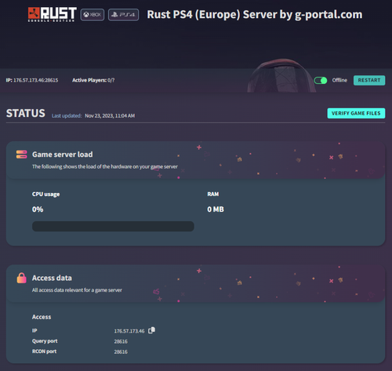Select the PS4 platform badge
Screen dimensions: 392x371
123,15
